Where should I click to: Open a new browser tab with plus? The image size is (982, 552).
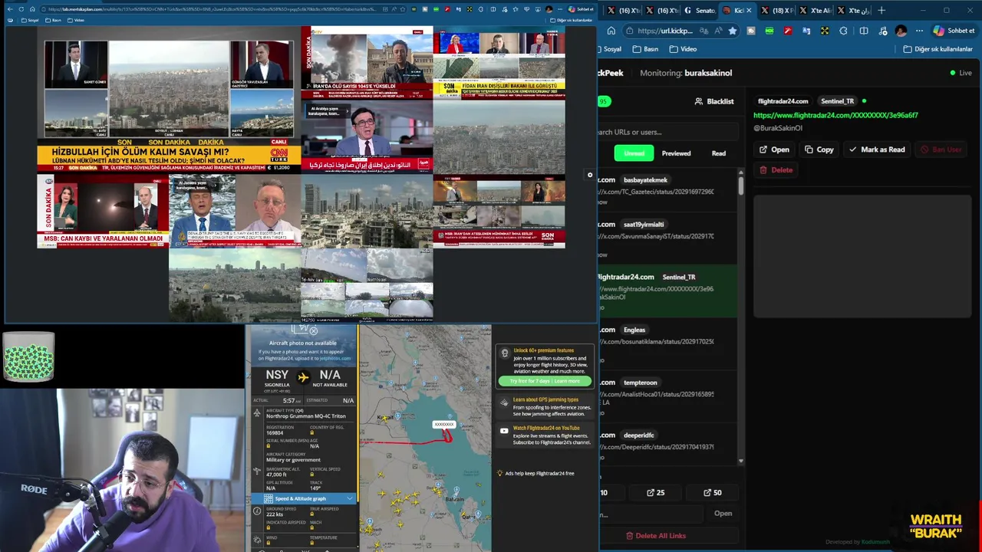[x=881, y=11]
